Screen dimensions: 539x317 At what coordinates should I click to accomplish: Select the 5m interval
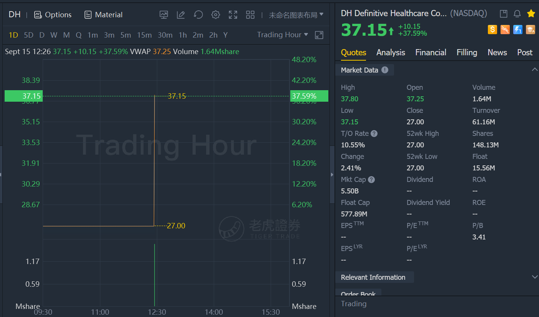coord(126,35)
